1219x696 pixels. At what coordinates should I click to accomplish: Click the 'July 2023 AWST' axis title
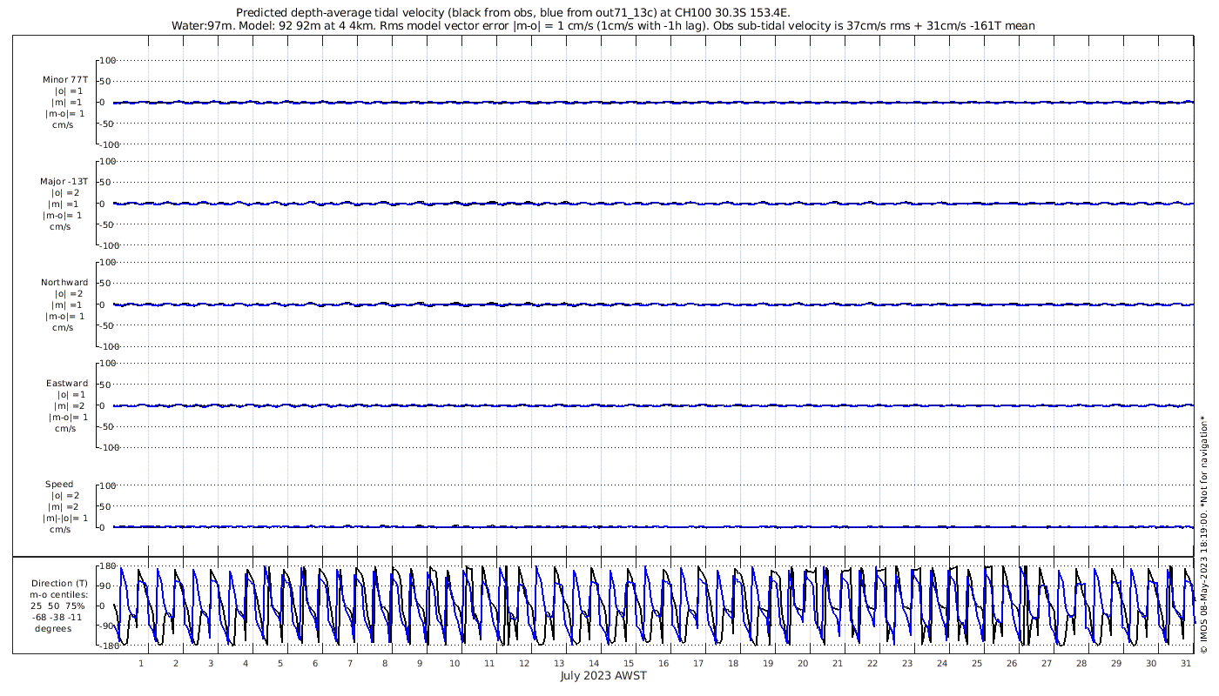click(x=603, y=676)
